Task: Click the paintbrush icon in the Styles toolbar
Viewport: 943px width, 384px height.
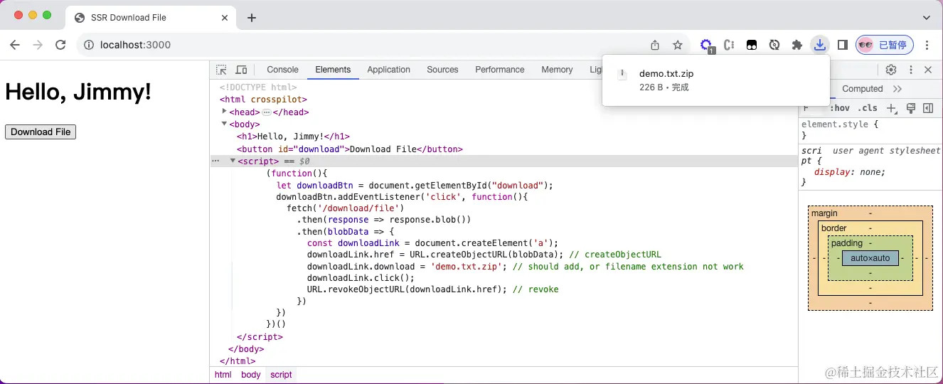Action: tap(911, 108)
